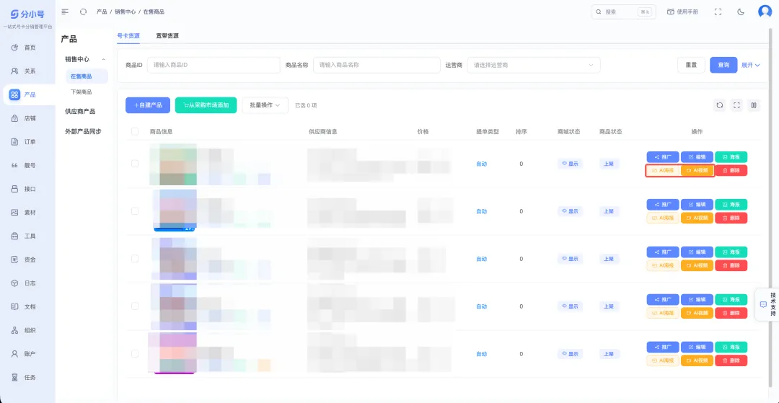Click AI视频 in the first product row
This screenshot has width=779, height=403.
point(697,171)
